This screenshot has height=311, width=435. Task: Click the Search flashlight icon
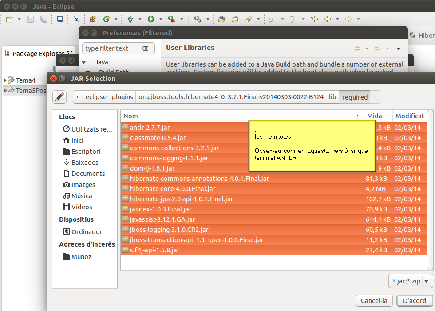coord(249,19)
